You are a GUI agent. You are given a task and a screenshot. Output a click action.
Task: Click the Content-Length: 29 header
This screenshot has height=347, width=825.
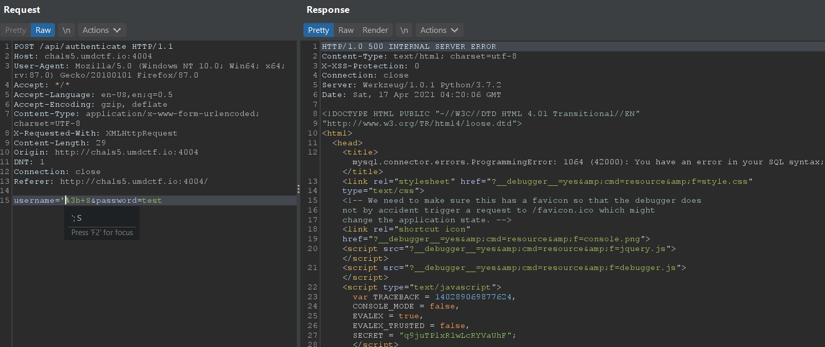pyautogui.click(x=60, y=143)
